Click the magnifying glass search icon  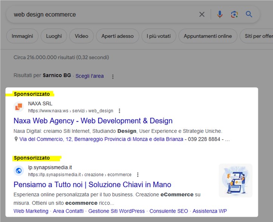click(x=249, y=14)
